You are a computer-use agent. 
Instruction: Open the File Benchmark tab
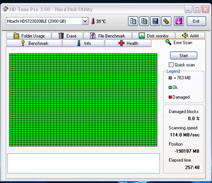[x=108, y=36]
